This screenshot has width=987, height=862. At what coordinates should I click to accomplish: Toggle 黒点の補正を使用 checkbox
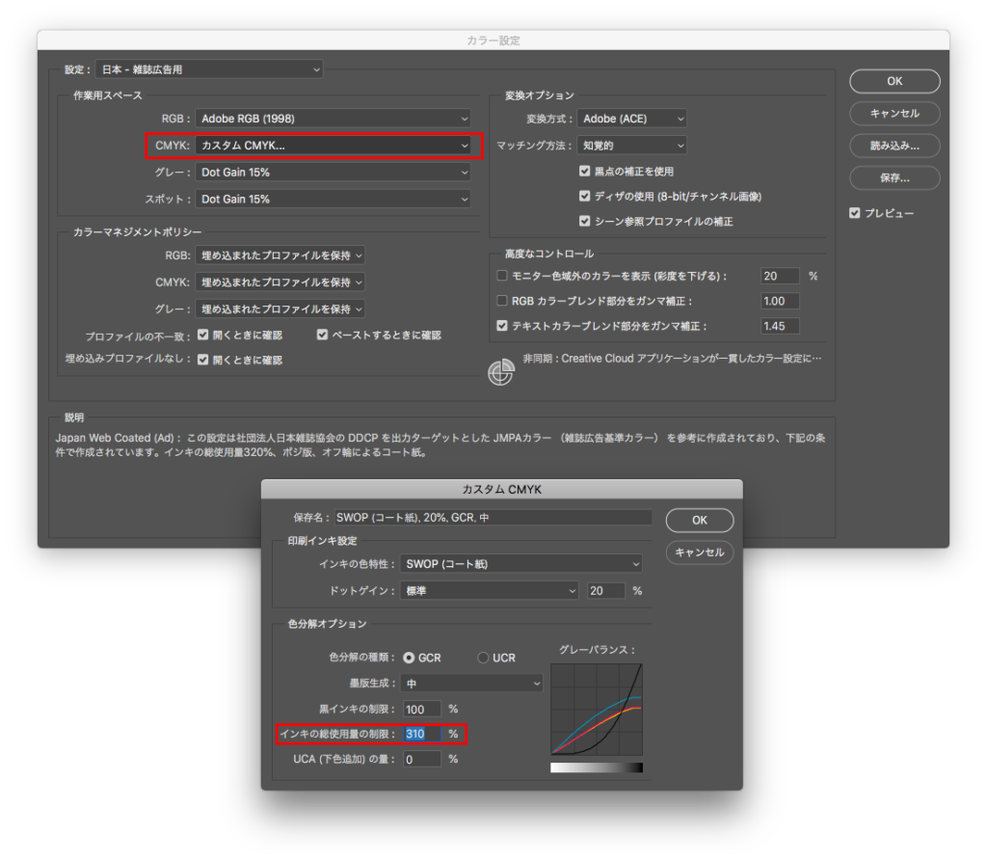[x=585, y=171]
